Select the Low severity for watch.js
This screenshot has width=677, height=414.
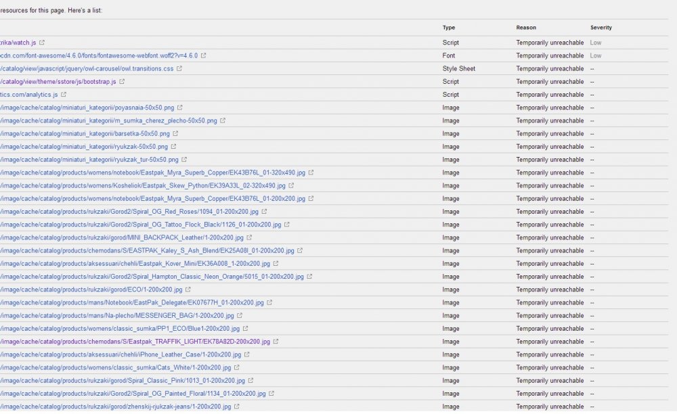point(596,43)
